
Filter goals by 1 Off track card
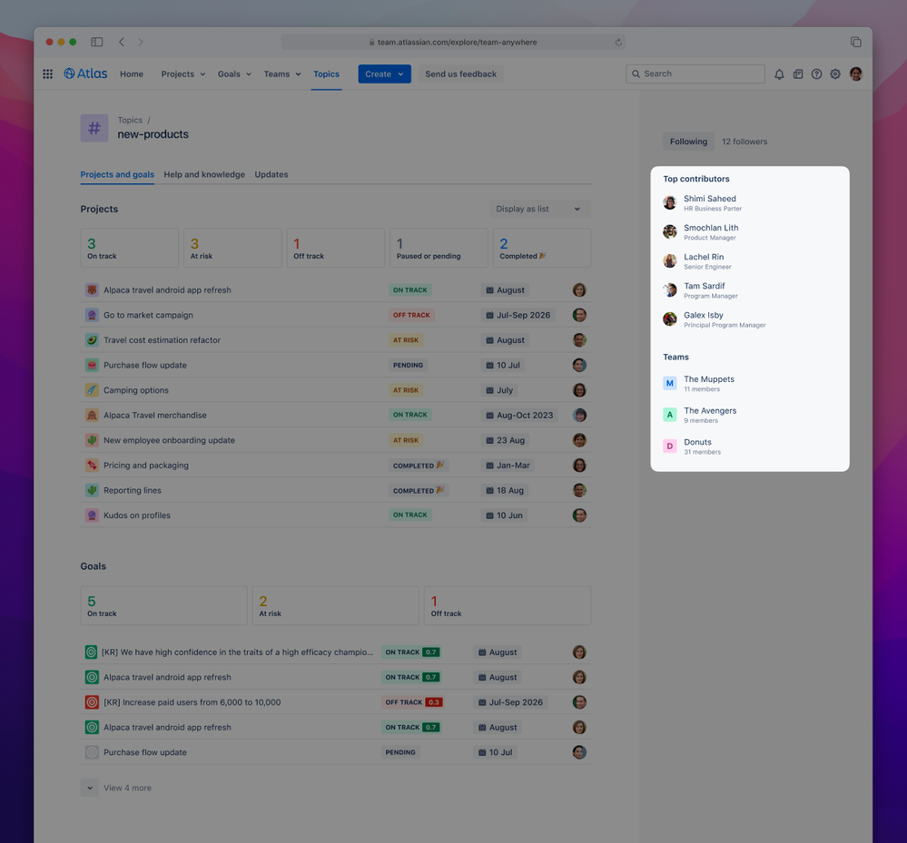(508, 605)
